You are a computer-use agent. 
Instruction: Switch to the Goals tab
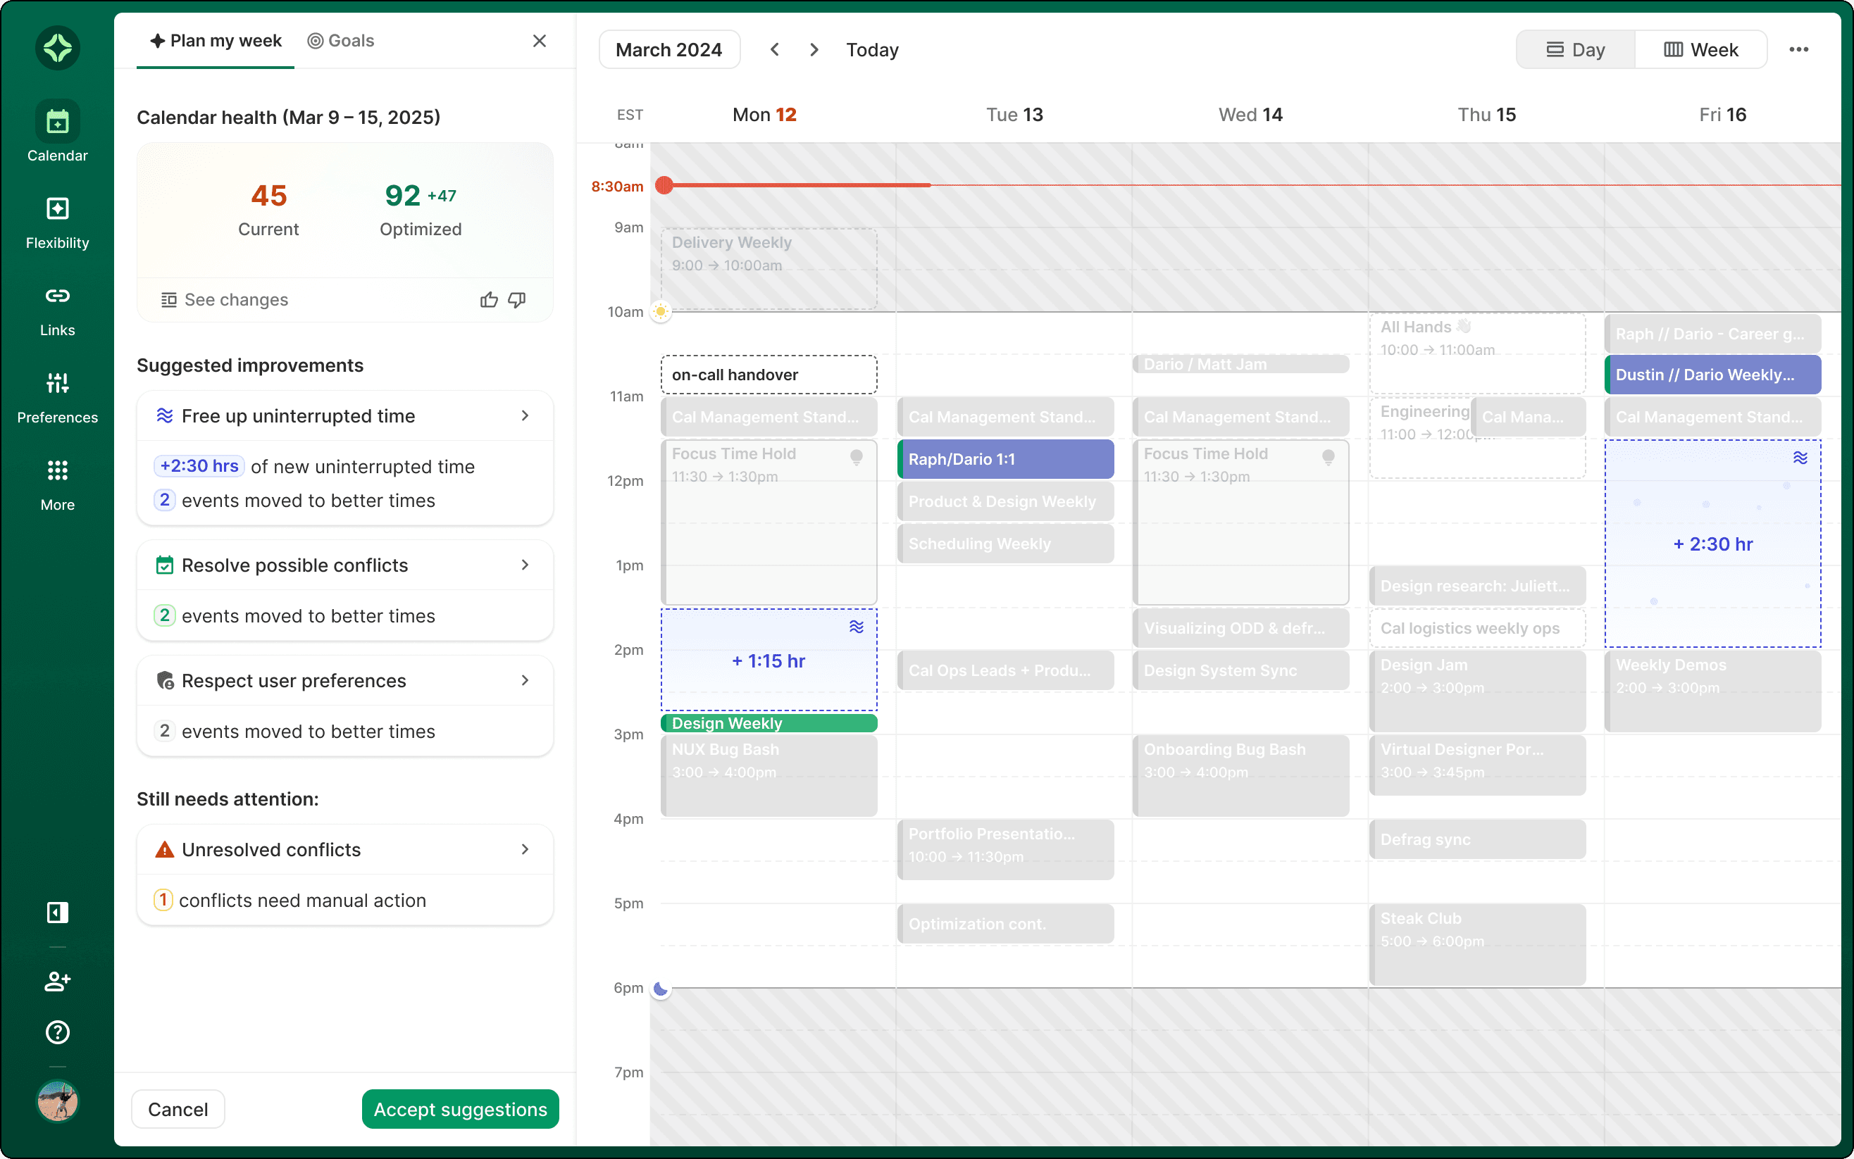coord(341,41)
